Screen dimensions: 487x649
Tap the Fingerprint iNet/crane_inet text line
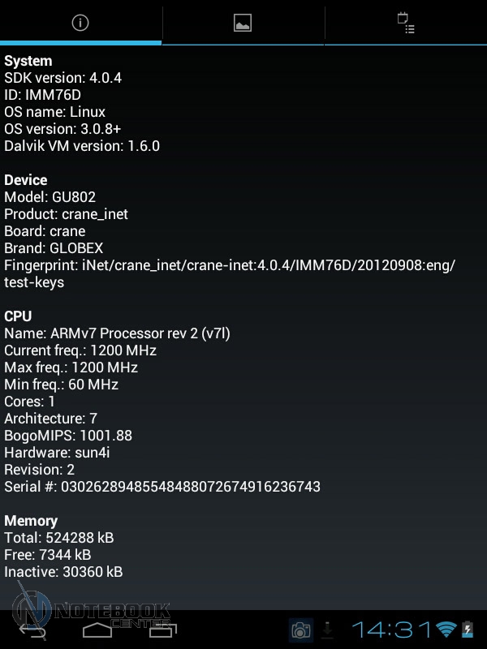pos(230,265)
